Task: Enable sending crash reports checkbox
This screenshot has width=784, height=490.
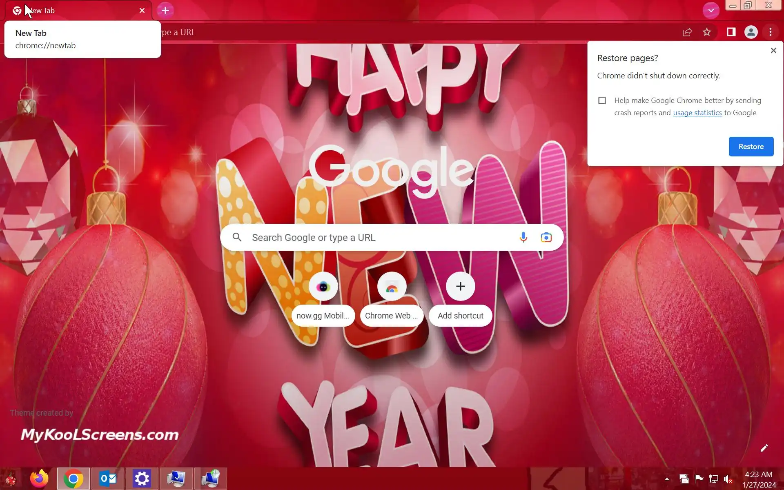Action: coord(602,100)
